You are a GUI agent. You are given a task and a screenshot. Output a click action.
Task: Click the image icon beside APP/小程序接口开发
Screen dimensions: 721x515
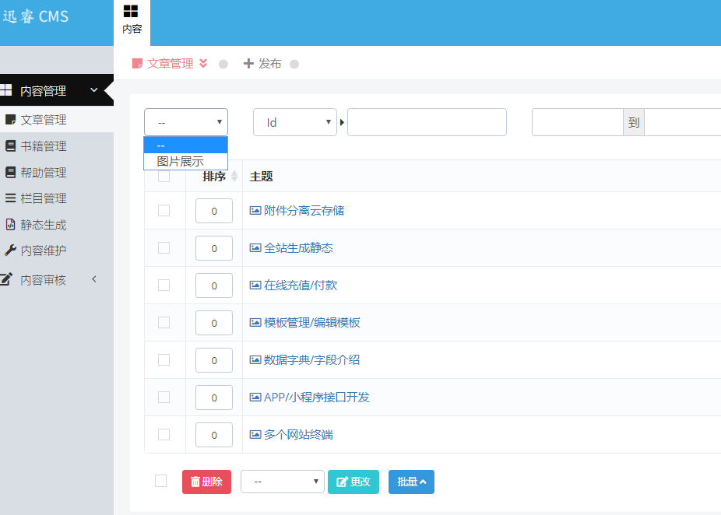255,397
